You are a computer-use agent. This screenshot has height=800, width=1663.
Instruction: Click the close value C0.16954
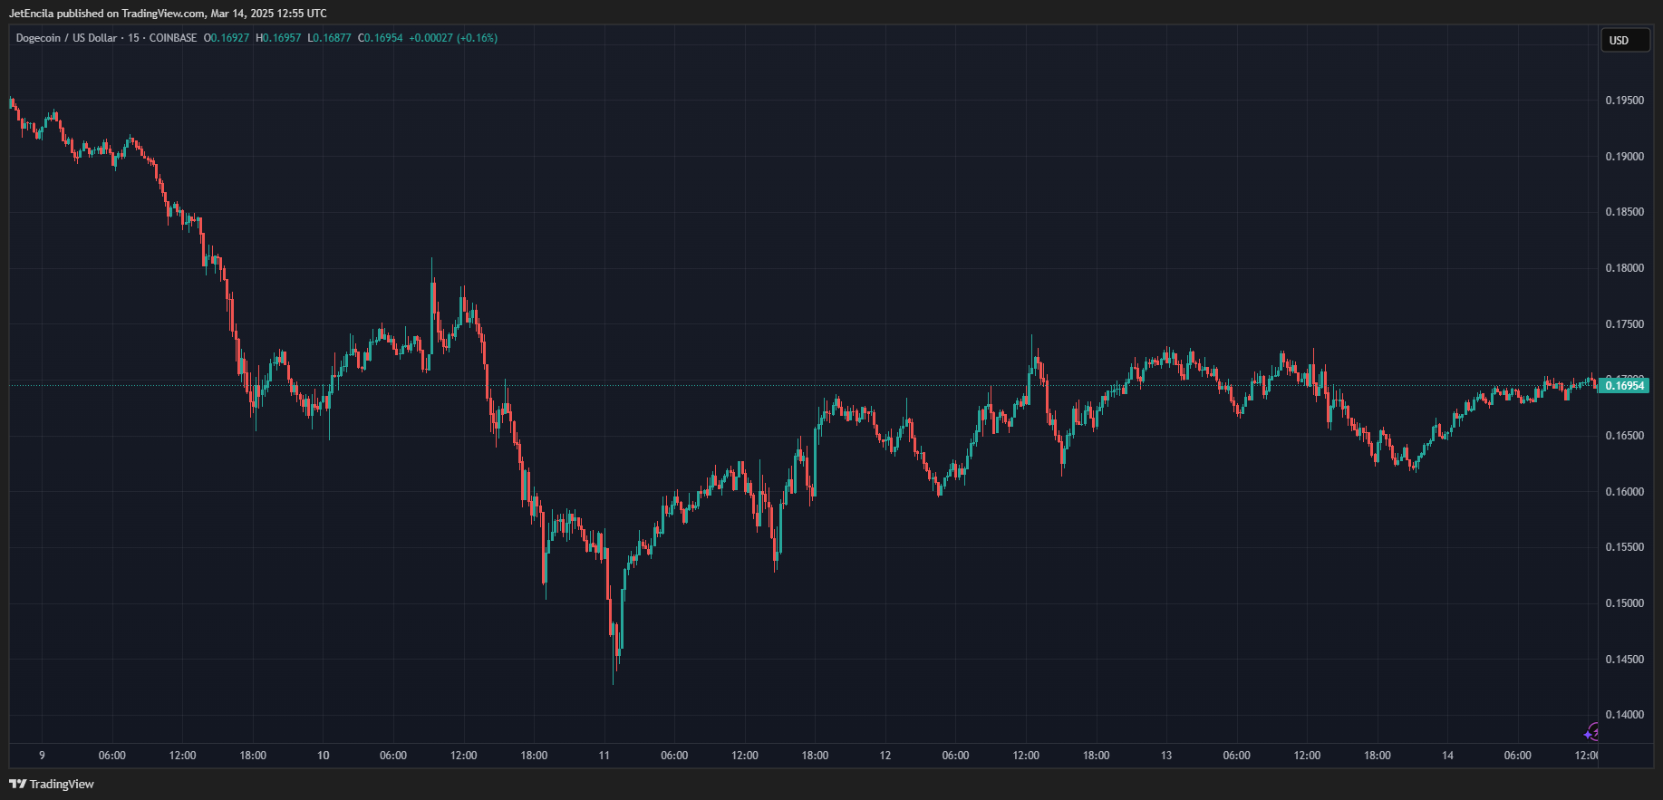click(x=381, y=38)
